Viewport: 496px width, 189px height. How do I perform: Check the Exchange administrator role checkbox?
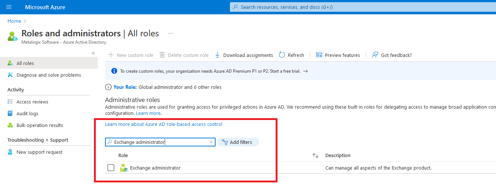pyautogui.click(x=111, y=168)
